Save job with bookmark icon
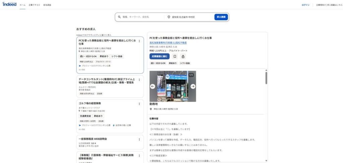This screenshot has width=343, height=163. pyautogui.click(x=175, y=56)
